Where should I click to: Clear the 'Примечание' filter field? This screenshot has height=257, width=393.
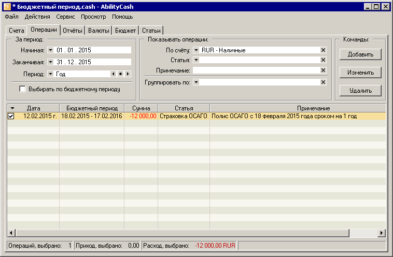coord(323,70)
